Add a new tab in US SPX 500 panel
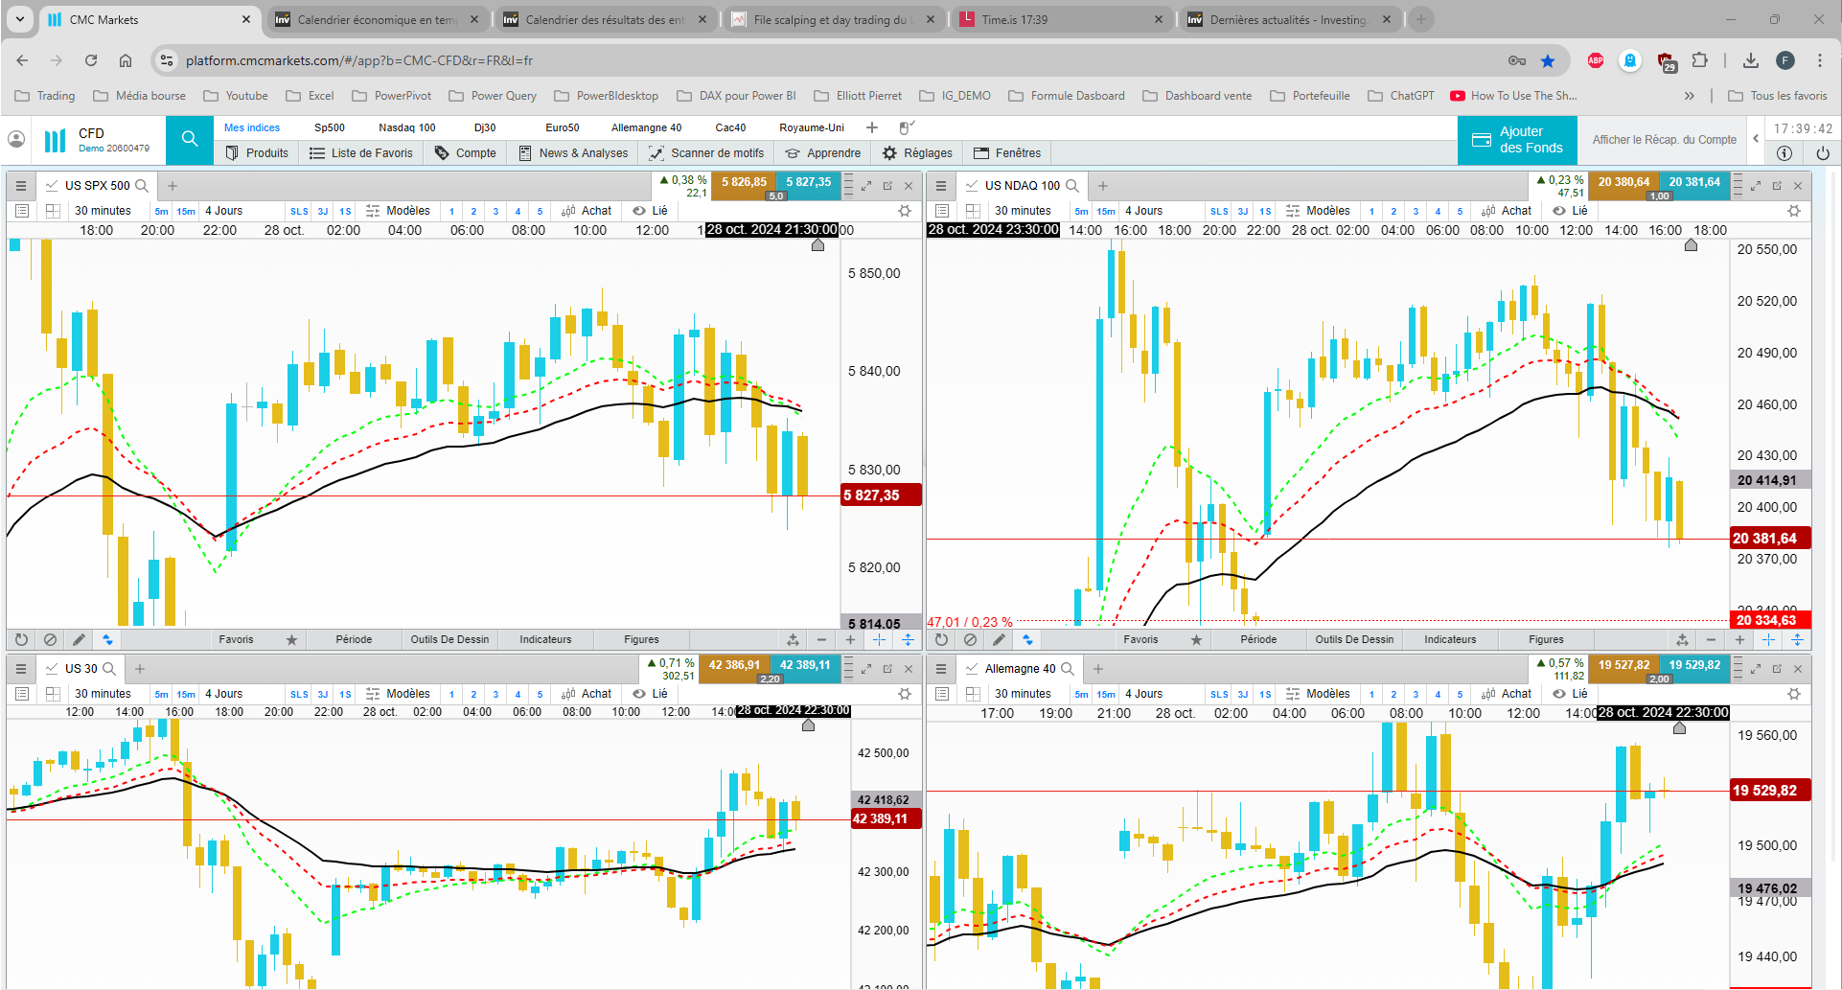This screenshot has width=1842, height=990. 173,186
